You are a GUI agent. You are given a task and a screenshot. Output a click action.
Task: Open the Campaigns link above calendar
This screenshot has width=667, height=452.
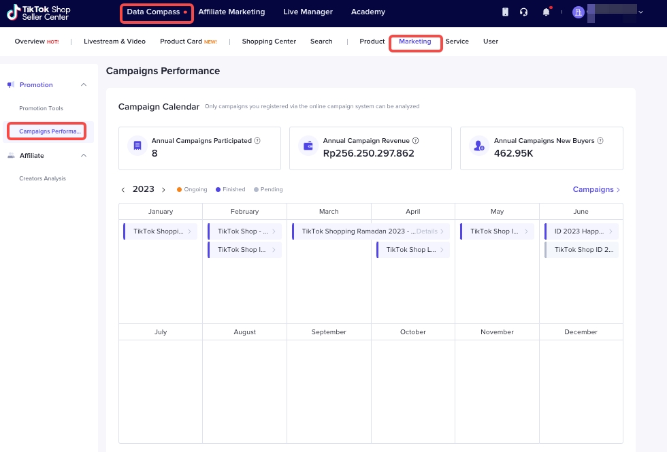pos(596,190)
